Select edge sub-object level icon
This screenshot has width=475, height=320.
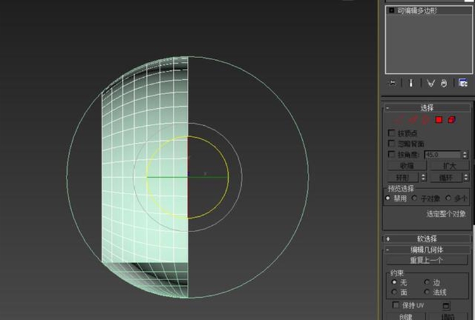[x=412, y=120]
